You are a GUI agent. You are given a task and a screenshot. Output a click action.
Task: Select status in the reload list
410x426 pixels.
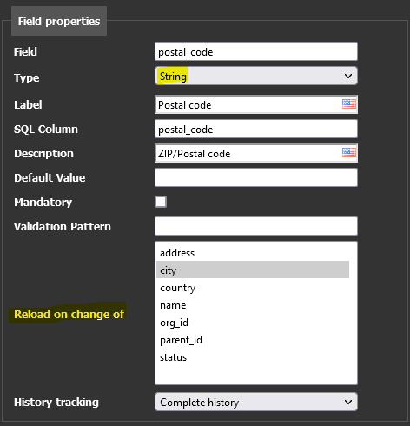click(253, 357)
